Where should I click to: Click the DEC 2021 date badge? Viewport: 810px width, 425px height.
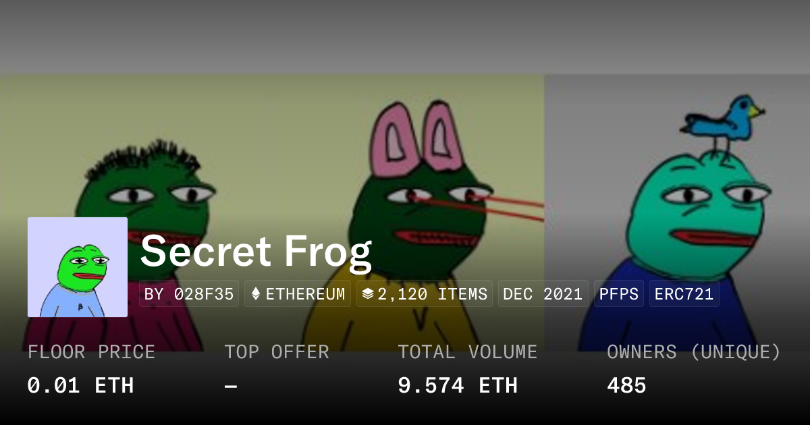click(x=543, y=294)
